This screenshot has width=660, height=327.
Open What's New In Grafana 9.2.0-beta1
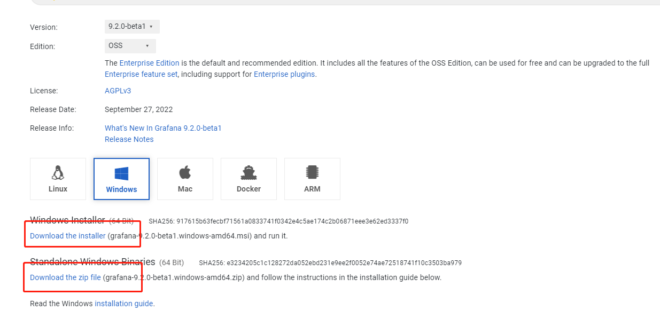(x=163, y=128)
